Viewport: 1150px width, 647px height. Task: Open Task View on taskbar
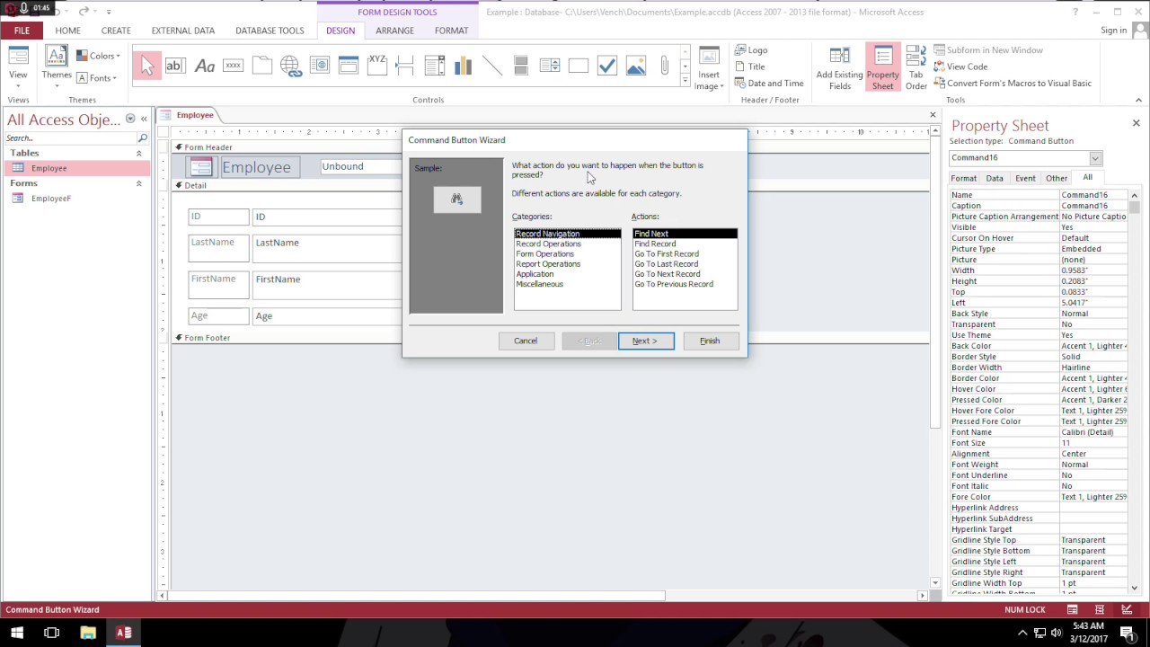click(51, 633)
